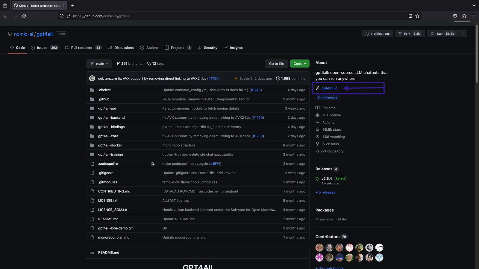Screen dimensions: 479x269
Task: Star the gpt4all repository
Action: 442,34
